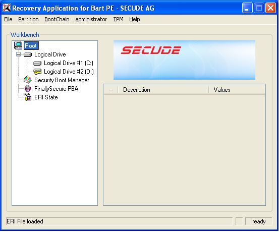Open the BootChain menu

(57, 19)
